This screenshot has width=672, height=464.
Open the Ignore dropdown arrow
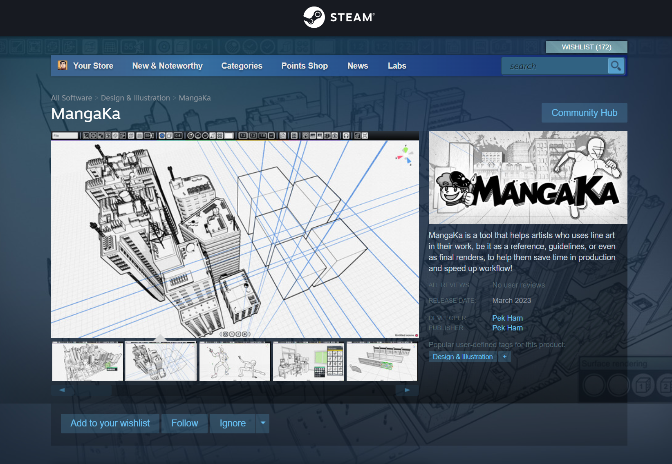click(263, 423)
